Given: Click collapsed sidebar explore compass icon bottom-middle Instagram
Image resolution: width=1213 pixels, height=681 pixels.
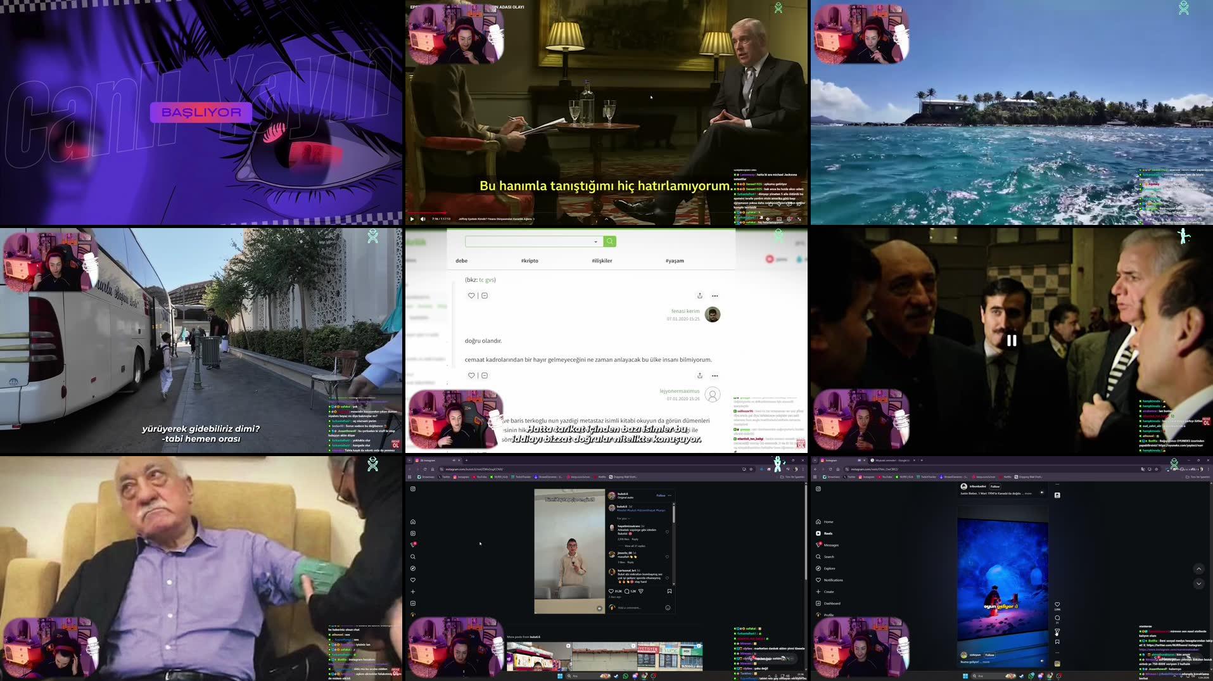Looking at the screenshot, I should 413,568.
